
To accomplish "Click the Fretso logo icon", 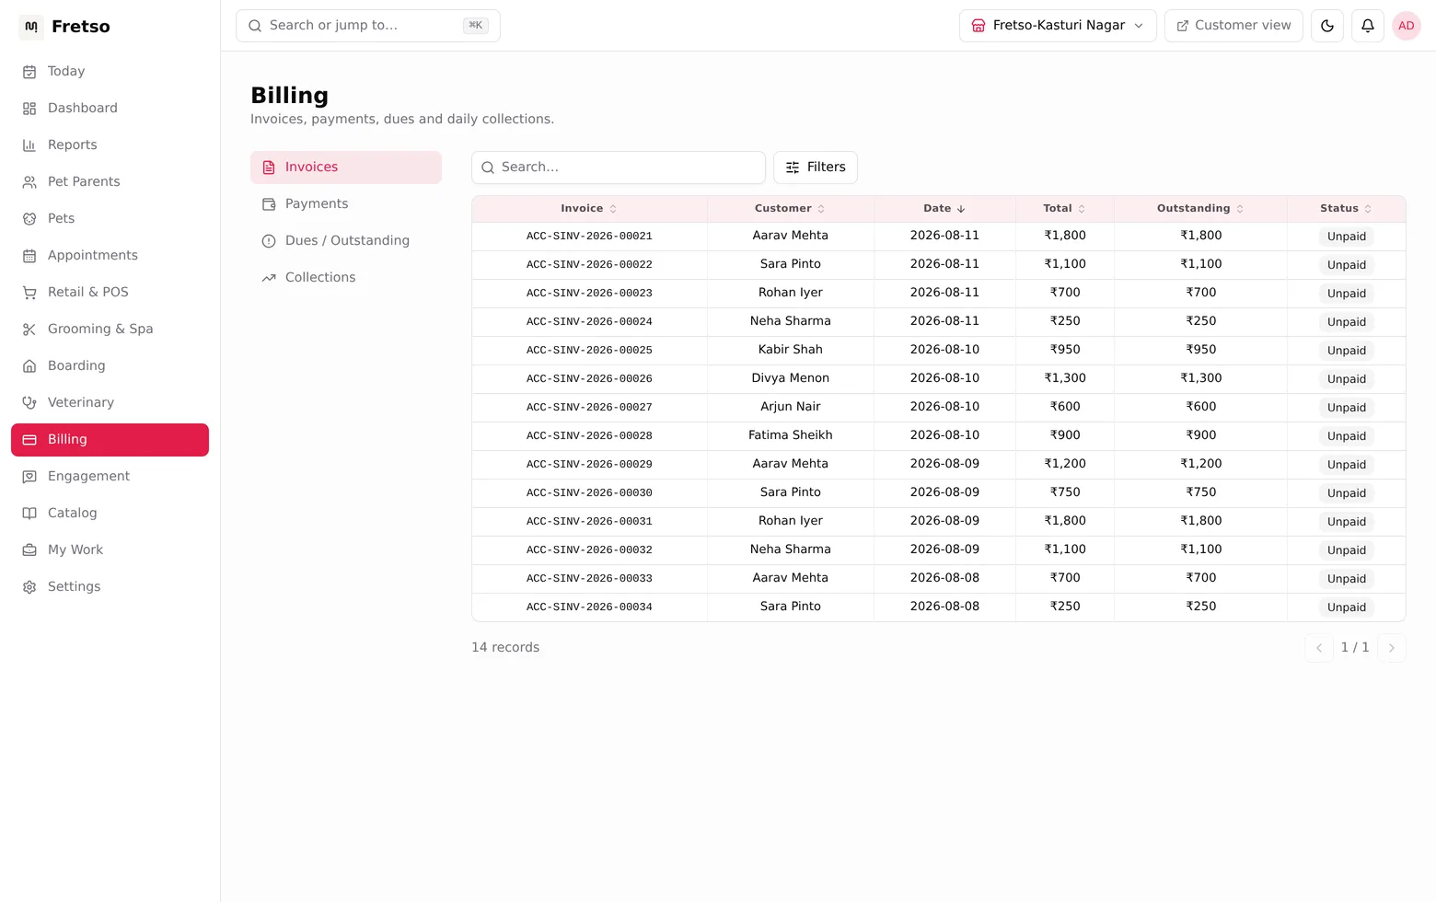I will pyautogui.click(x=31, y=27).
